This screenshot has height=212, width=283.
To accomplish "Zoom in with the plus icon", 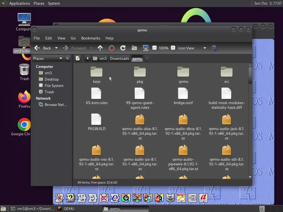I will 173,48.
